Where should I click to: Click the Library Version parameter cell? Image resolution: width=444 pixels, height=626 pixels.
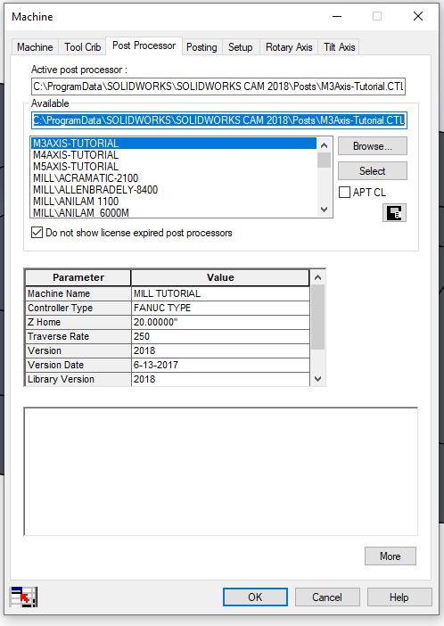(x=78, y=379)
